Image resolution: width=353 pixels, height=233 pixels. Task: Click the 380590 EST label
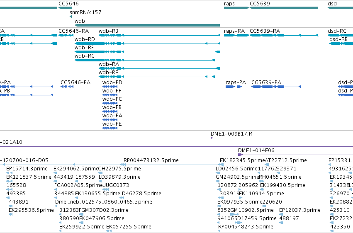tap(69, 218)
